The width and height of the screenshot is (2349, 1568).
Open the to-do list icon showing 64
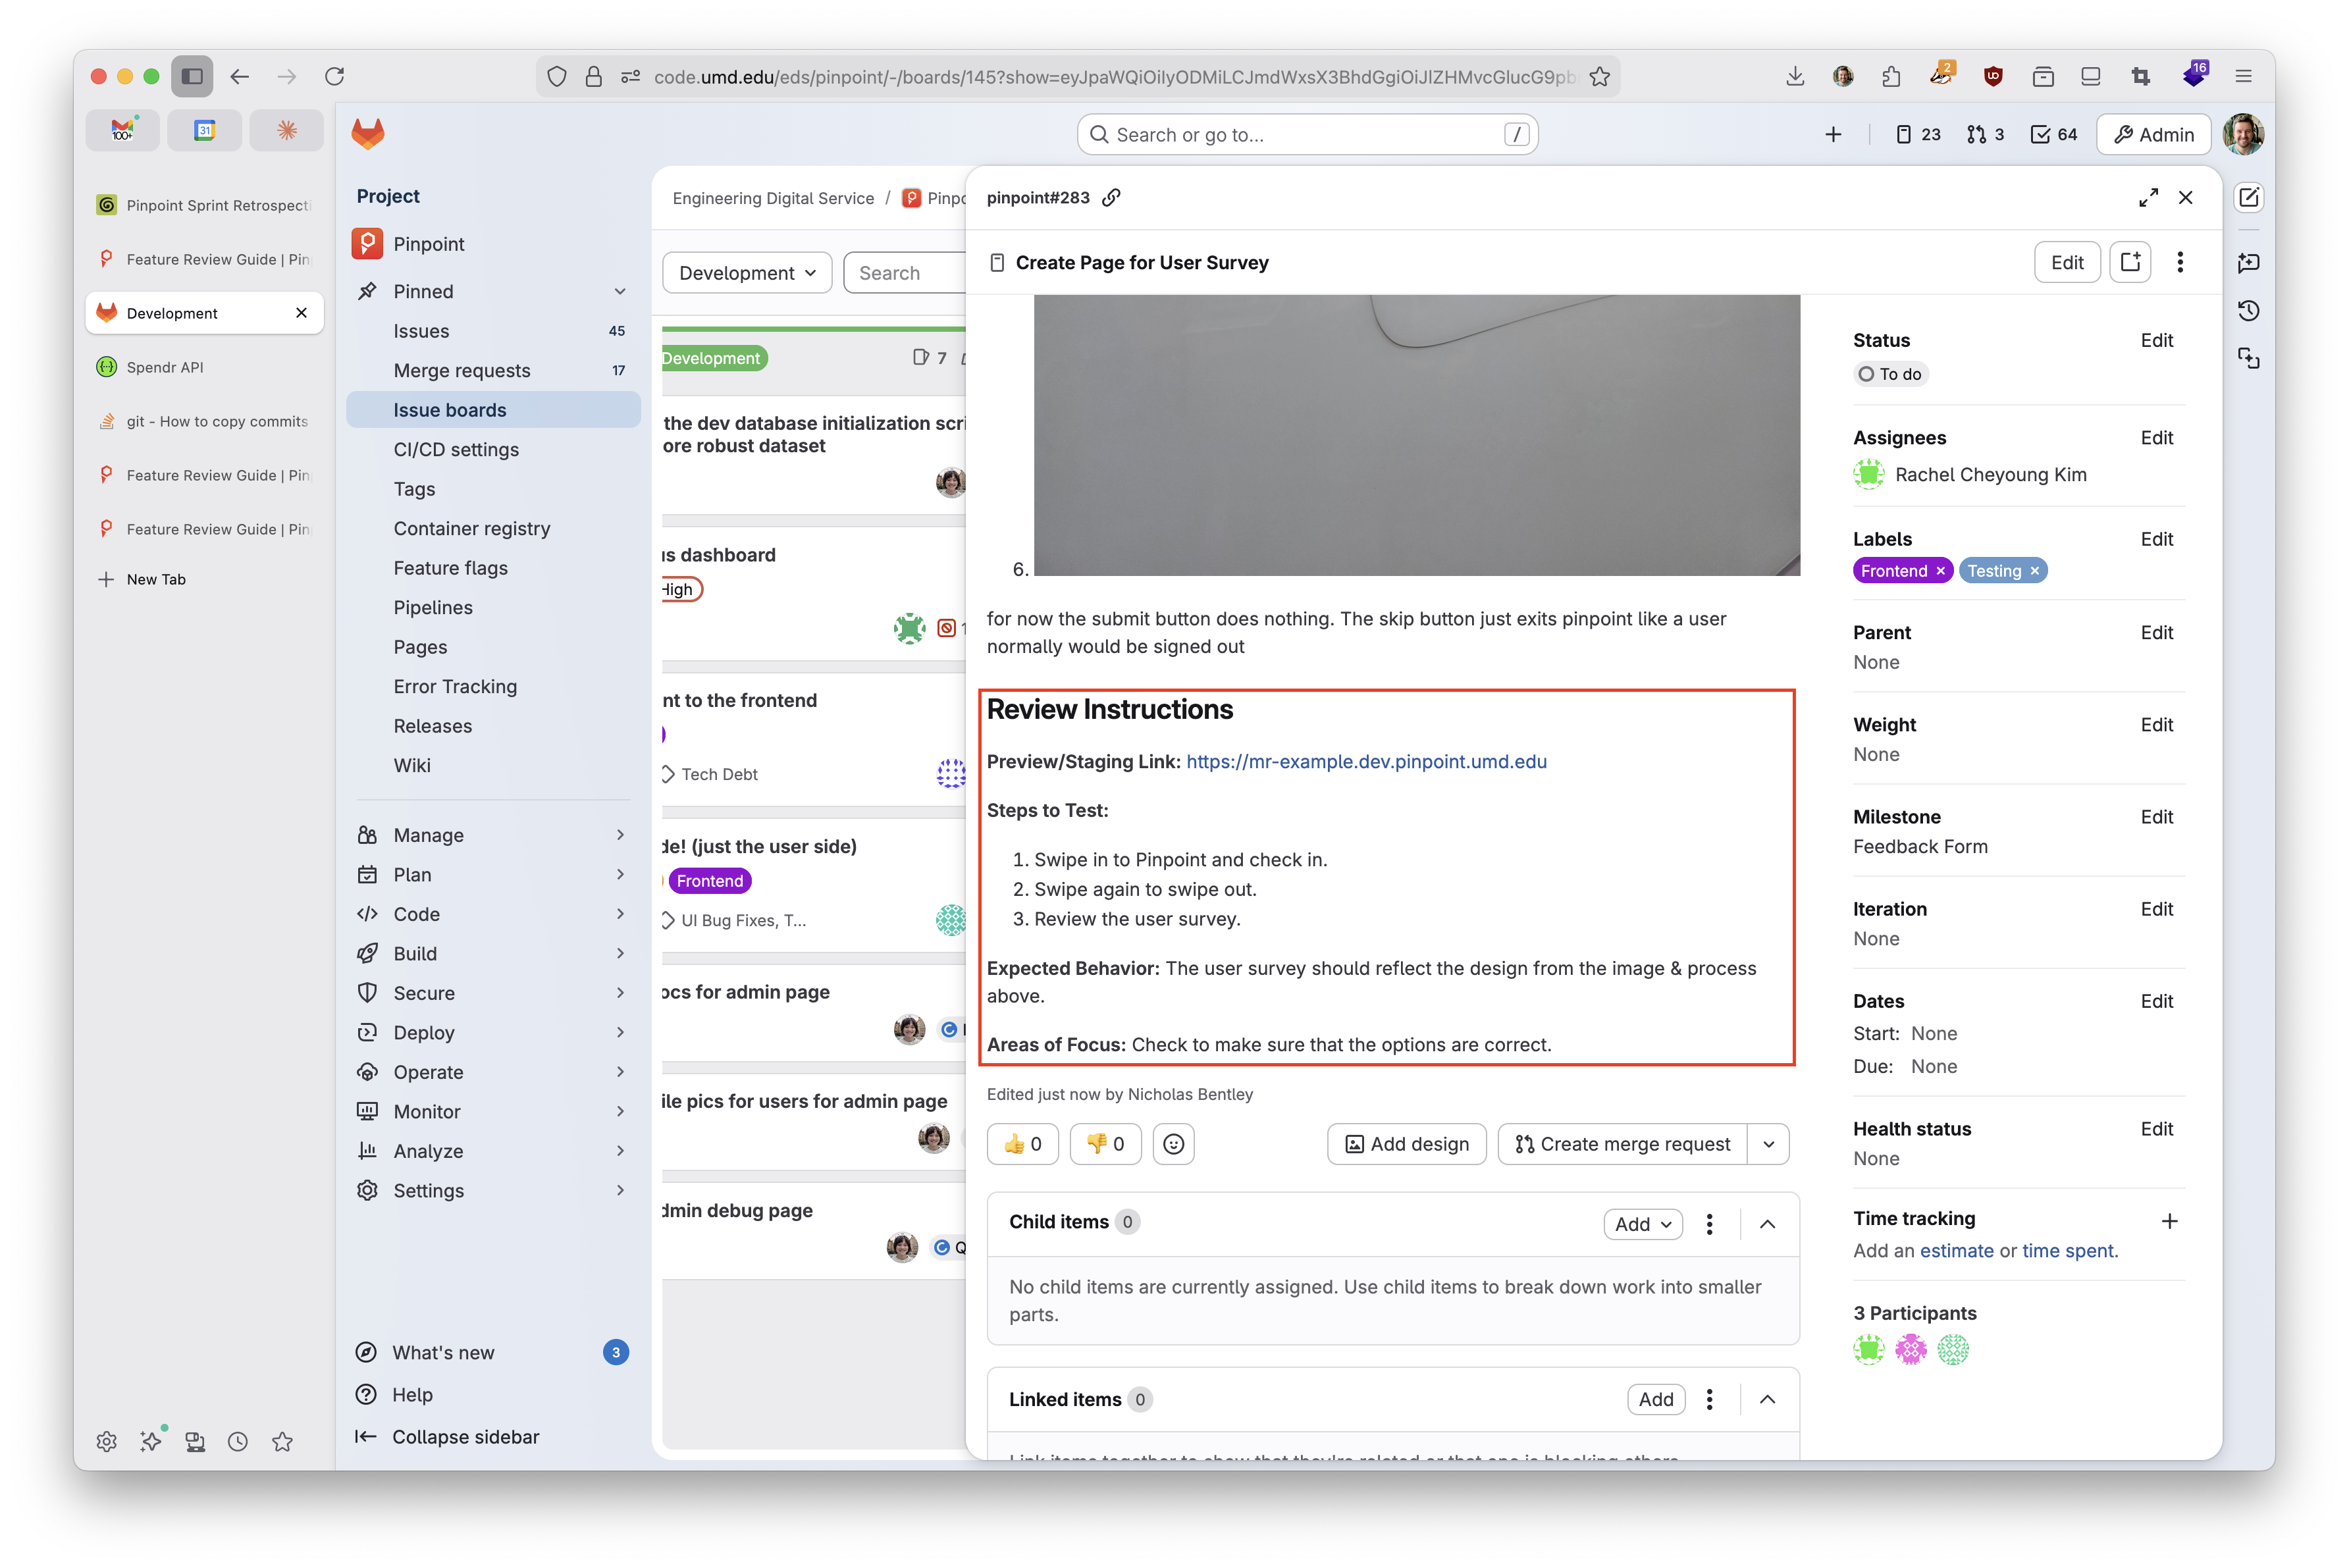click(x=2053, y=133)
